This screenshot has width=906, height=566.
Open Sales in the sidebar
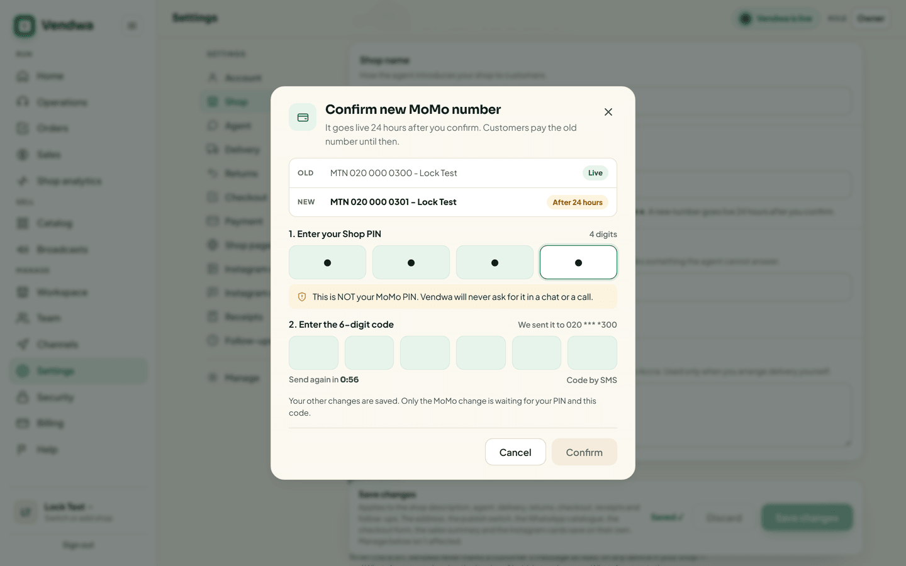[79, 155]
